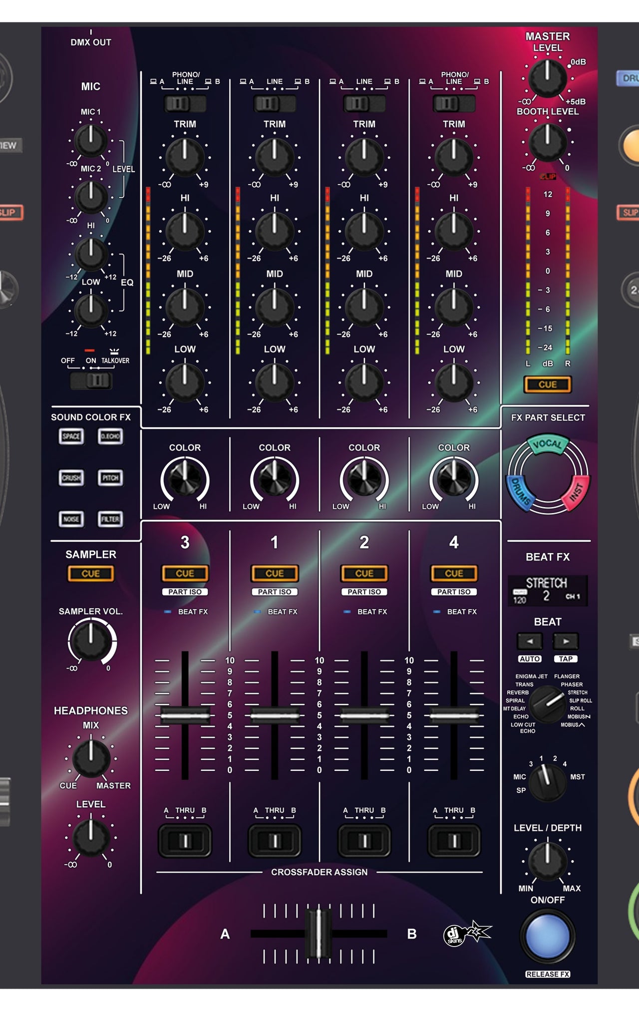Click the A/B crossfader handle

[x=318, y=934]
